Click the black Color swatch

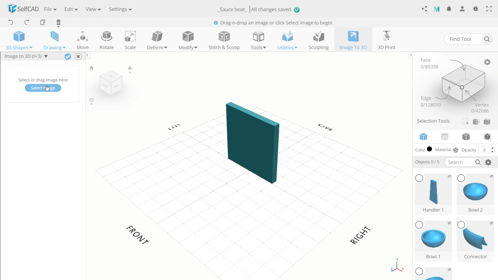pyautogui.click(x=430, y=149)
